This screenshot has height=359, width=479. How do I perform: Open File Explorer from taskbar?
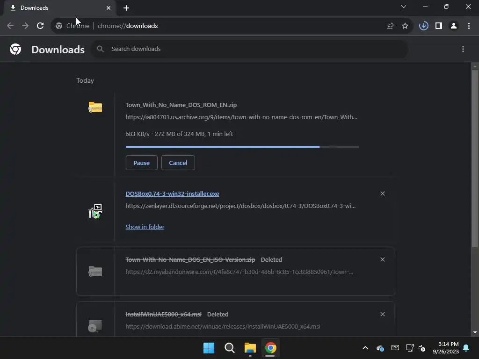coord(250,348)
